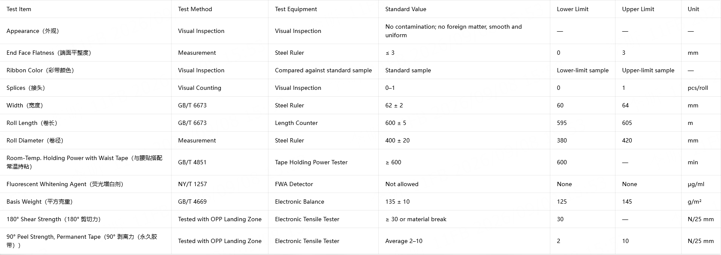721x255 pixels.
Task: Click the Appearance test item cell
Action: point(85,31)
